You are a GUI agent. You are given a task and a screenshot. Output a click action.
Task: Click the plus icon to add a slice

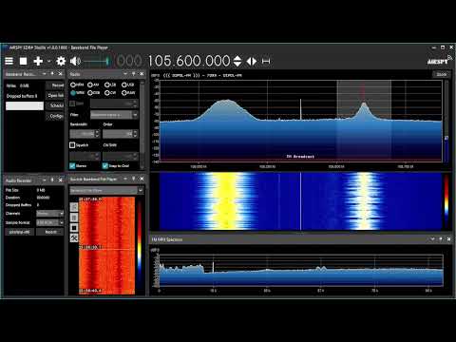click(x=38, y=61)
